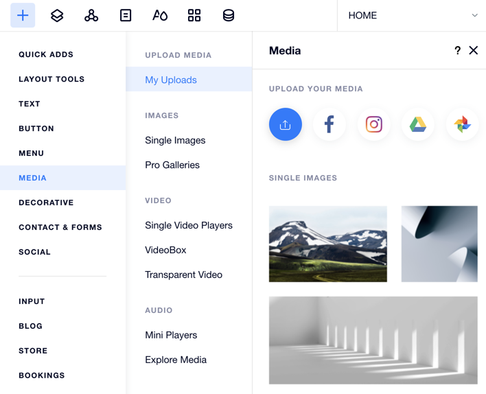Open the Pages panel icon

tap(126, 15)
